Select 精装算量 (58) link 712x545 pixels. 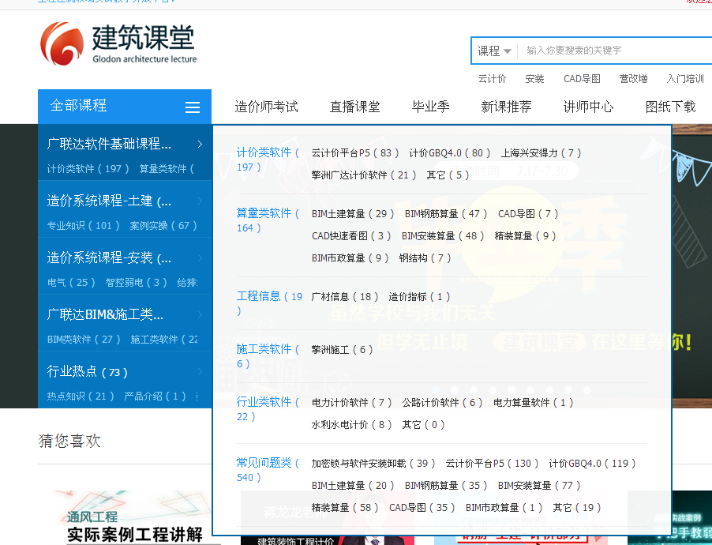click(x=345, y=508)
